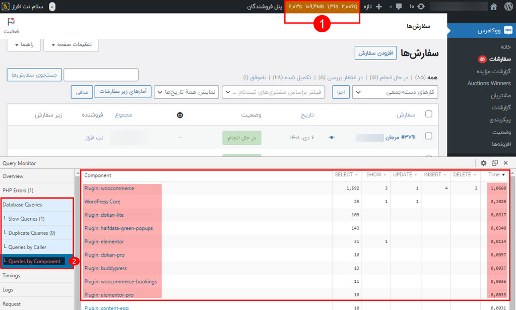
Task: Sort orders by تاریخ column
Action: (307, 115)
